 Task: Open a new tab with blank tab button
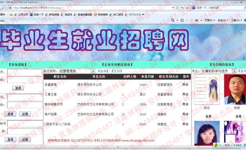click(57, 21)
